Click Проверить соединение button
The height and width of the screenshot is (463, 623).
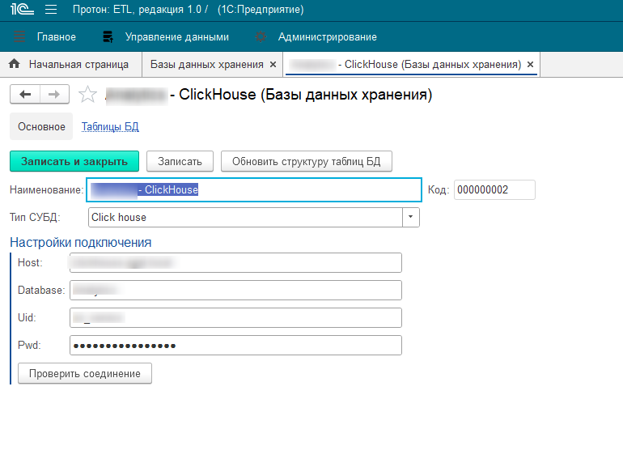coord(85,374)
